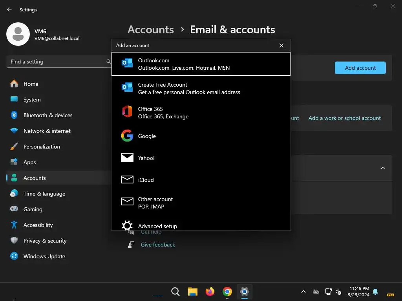Click Accounts in the breadcrumb

[x=151, y=30]
